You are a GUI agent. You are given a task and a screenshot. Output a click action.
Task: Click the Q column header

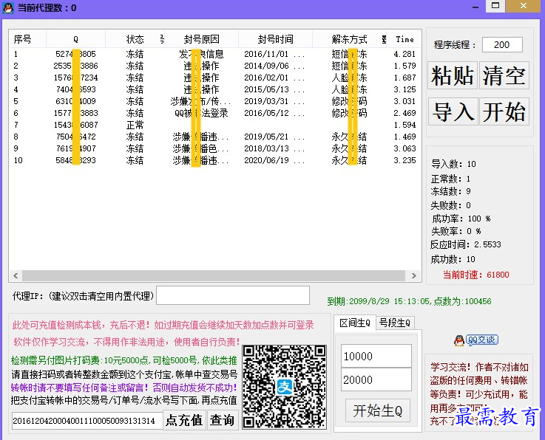[75, 39]
